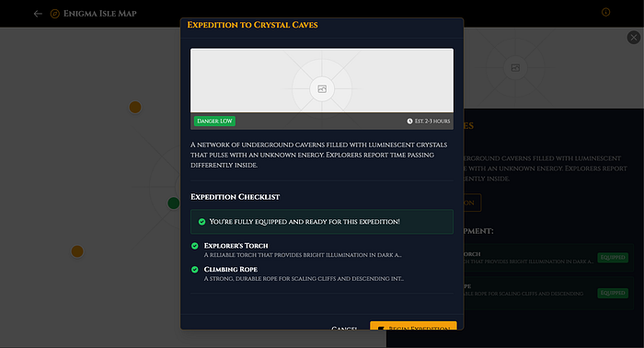The height and width of the screenshot is (348, 644).
Task: Click the "You're fully equipped and ready" message
Action: point(305,222)
